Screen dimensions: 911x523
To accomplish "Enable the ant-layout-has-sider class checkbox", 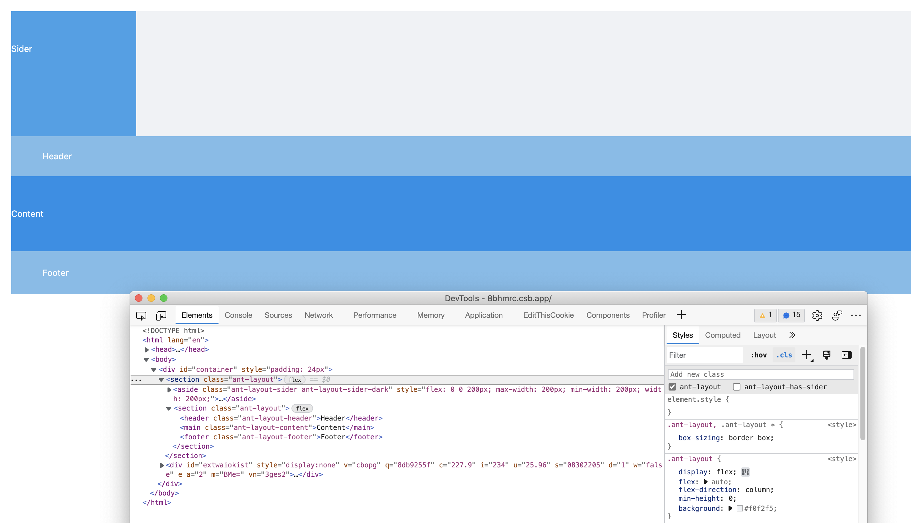I will [737, 387].
